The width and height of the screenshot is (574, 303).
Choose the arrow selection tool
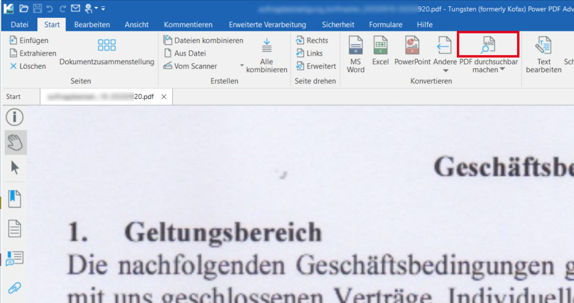click(14, 168)
